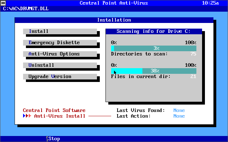The height and width of the screenshot is (142, 228).
Task: Click the triple arrow icon beside Anti-Virus Install
Action: (27, 116)
